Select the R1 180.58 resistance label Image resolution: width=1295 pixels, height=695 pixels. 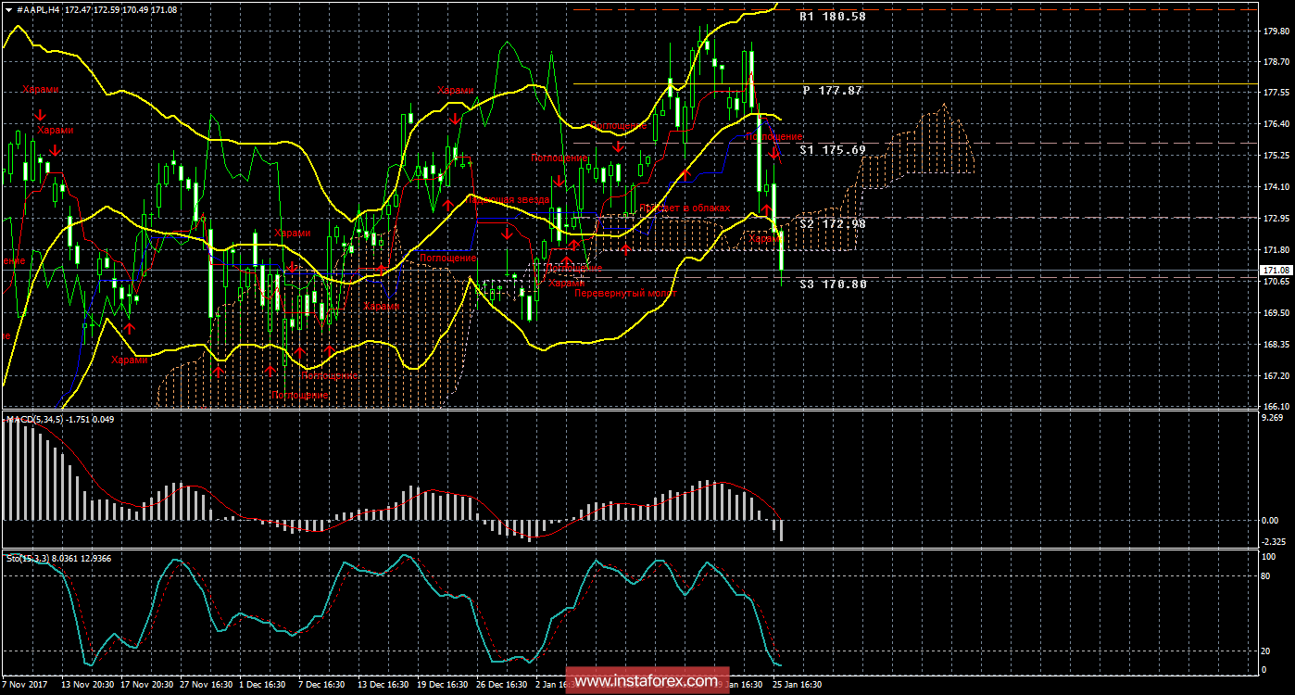tap(833, 17)
